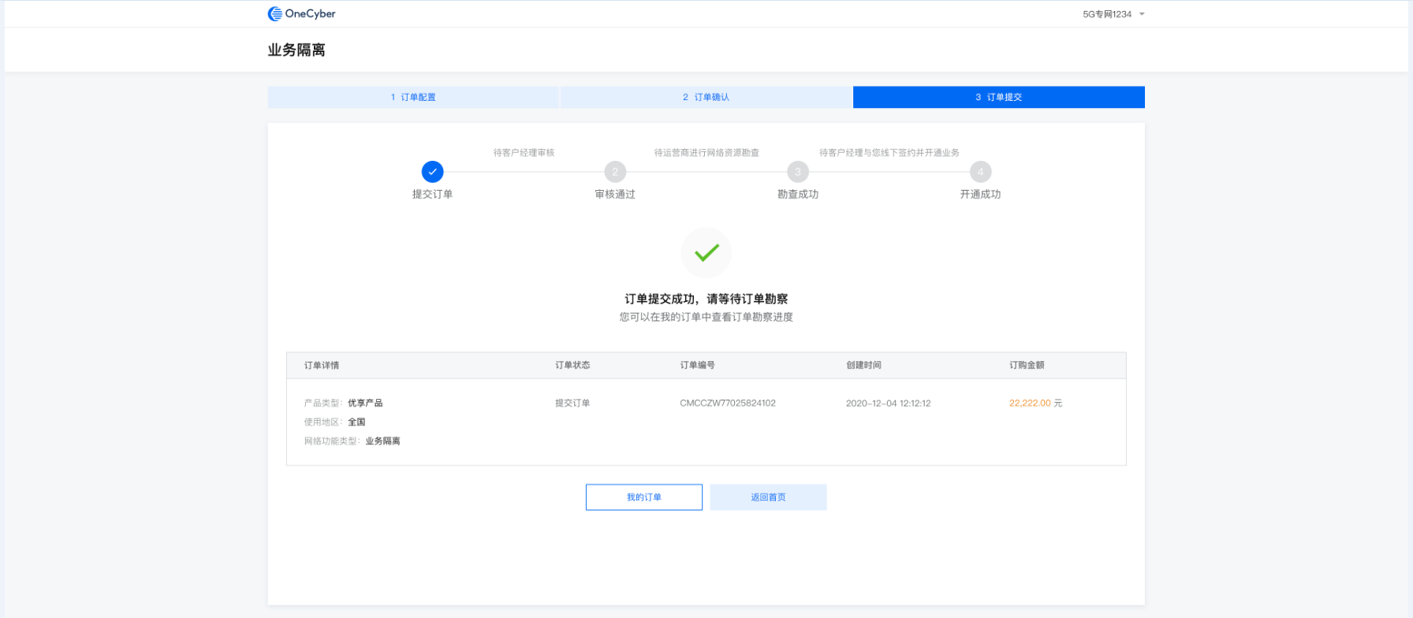
Task: Click the 订单编号 column header
Action: [697, 365]
